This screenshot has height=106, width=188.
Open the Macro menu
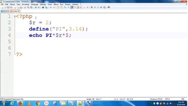[56, 4]
